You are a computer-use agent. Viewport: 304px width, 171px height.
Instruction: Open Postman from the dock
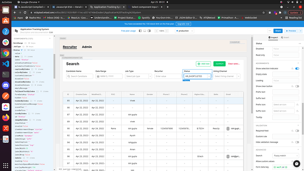(6, 96)
